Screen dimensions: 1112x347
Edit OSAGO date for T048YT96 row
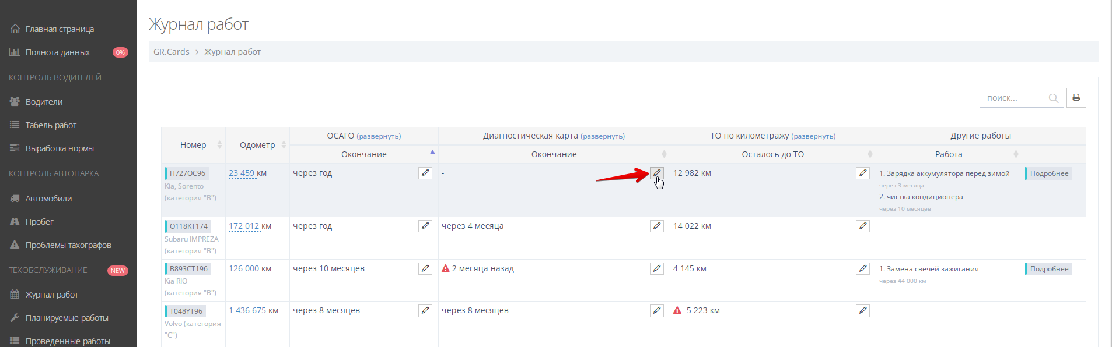[425, 310]
